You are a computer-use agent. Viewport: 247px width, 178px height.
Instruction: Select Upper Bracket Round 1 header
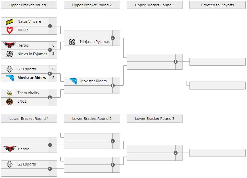[29, 5]
